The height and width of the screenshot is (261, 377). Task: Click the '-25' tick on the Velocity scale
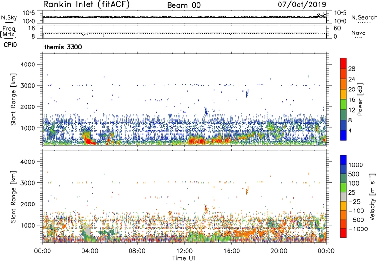click(x=353, y=201)
